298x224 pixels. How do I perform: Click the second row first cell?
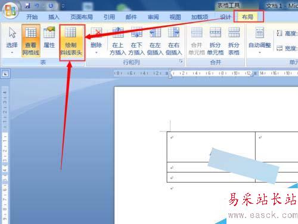(211, 167)
